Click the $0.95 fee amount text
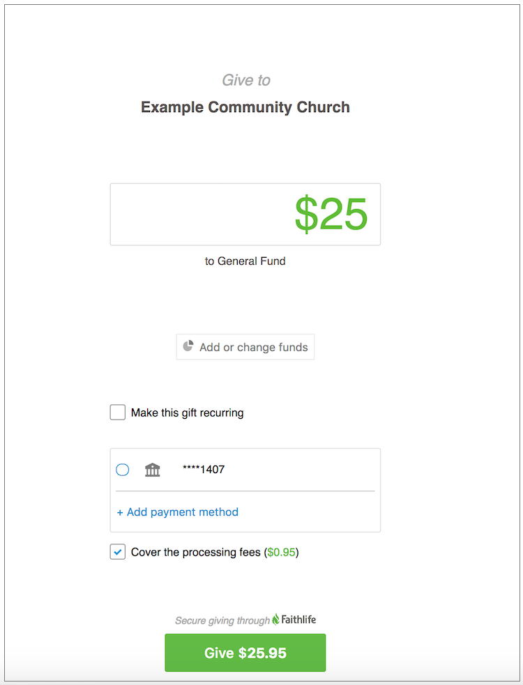Image resolution: width=523 pixels, height=685 pixels. click(x=282, y=552)
